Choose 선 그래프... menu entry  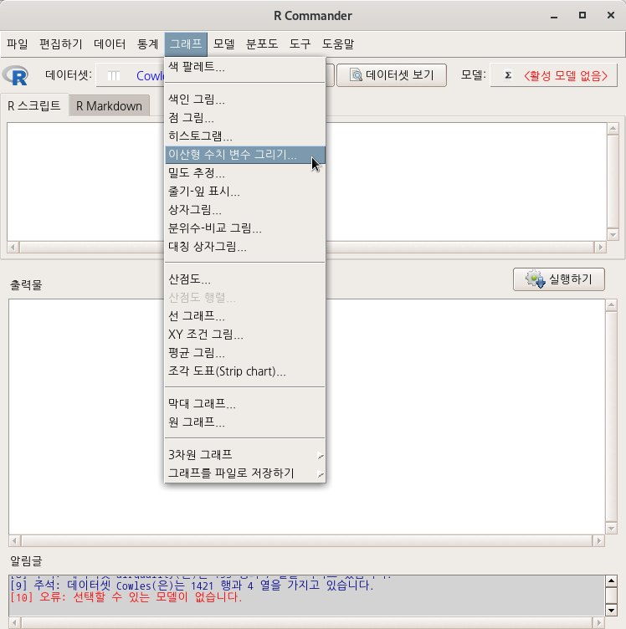[x=244, y=315]
